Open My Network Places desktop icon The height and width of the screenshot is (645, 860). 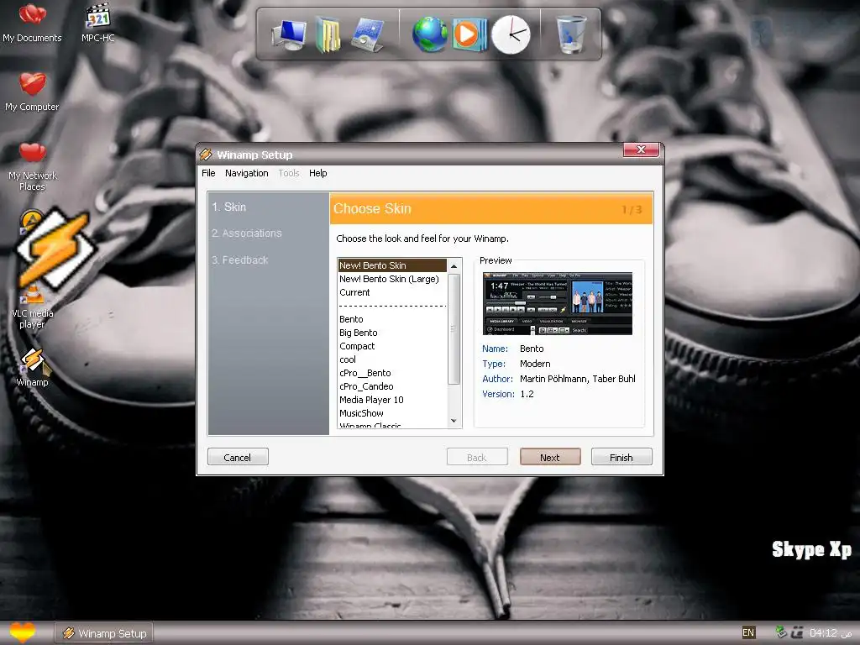(x=32, y=166)
